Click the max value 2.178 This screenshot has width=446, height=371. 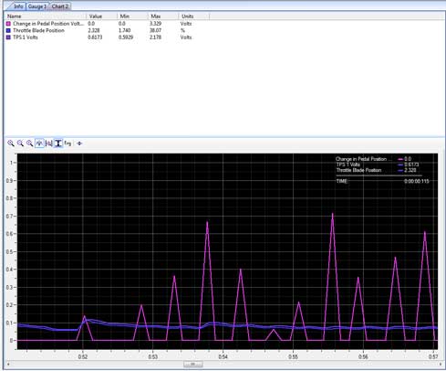click(155, 37)
